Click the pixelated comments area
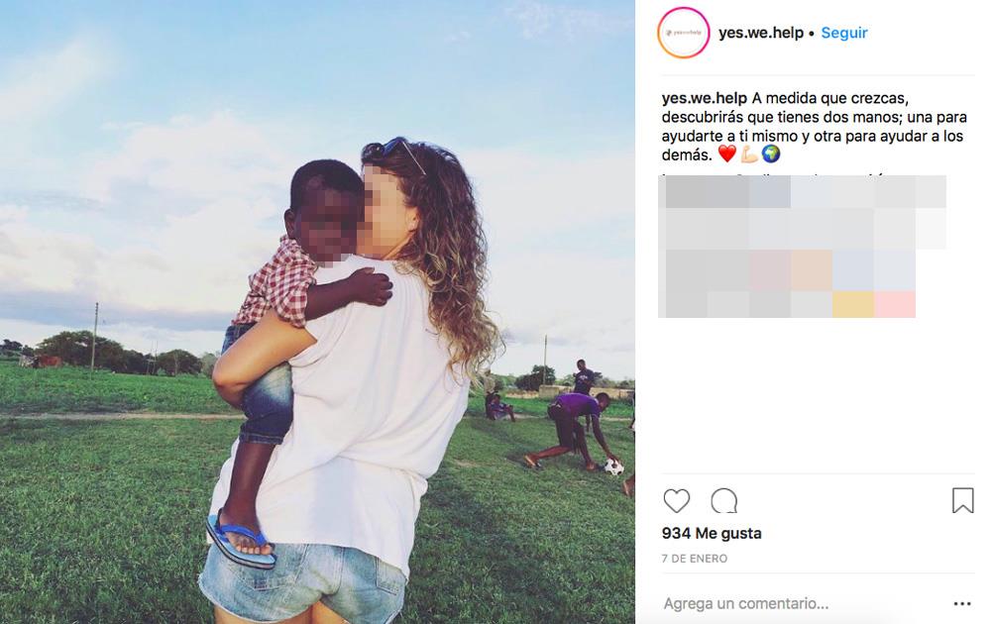991x624 pixels. (802, 247)
